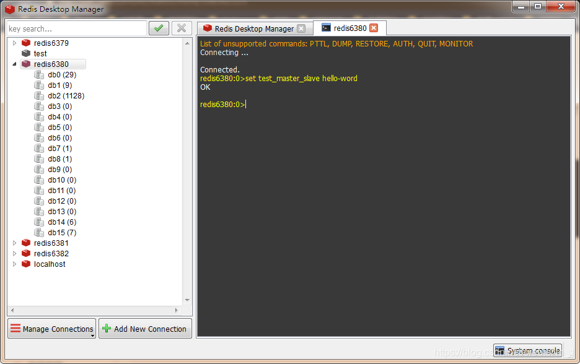Screen dimensions: 580x364
Task: Select database db0 (29)
Action: pos(62,75)
